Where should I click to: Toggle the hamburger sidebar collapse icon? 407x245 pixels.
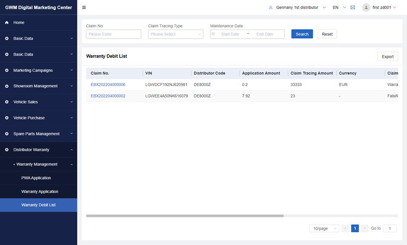coord(84,7)
